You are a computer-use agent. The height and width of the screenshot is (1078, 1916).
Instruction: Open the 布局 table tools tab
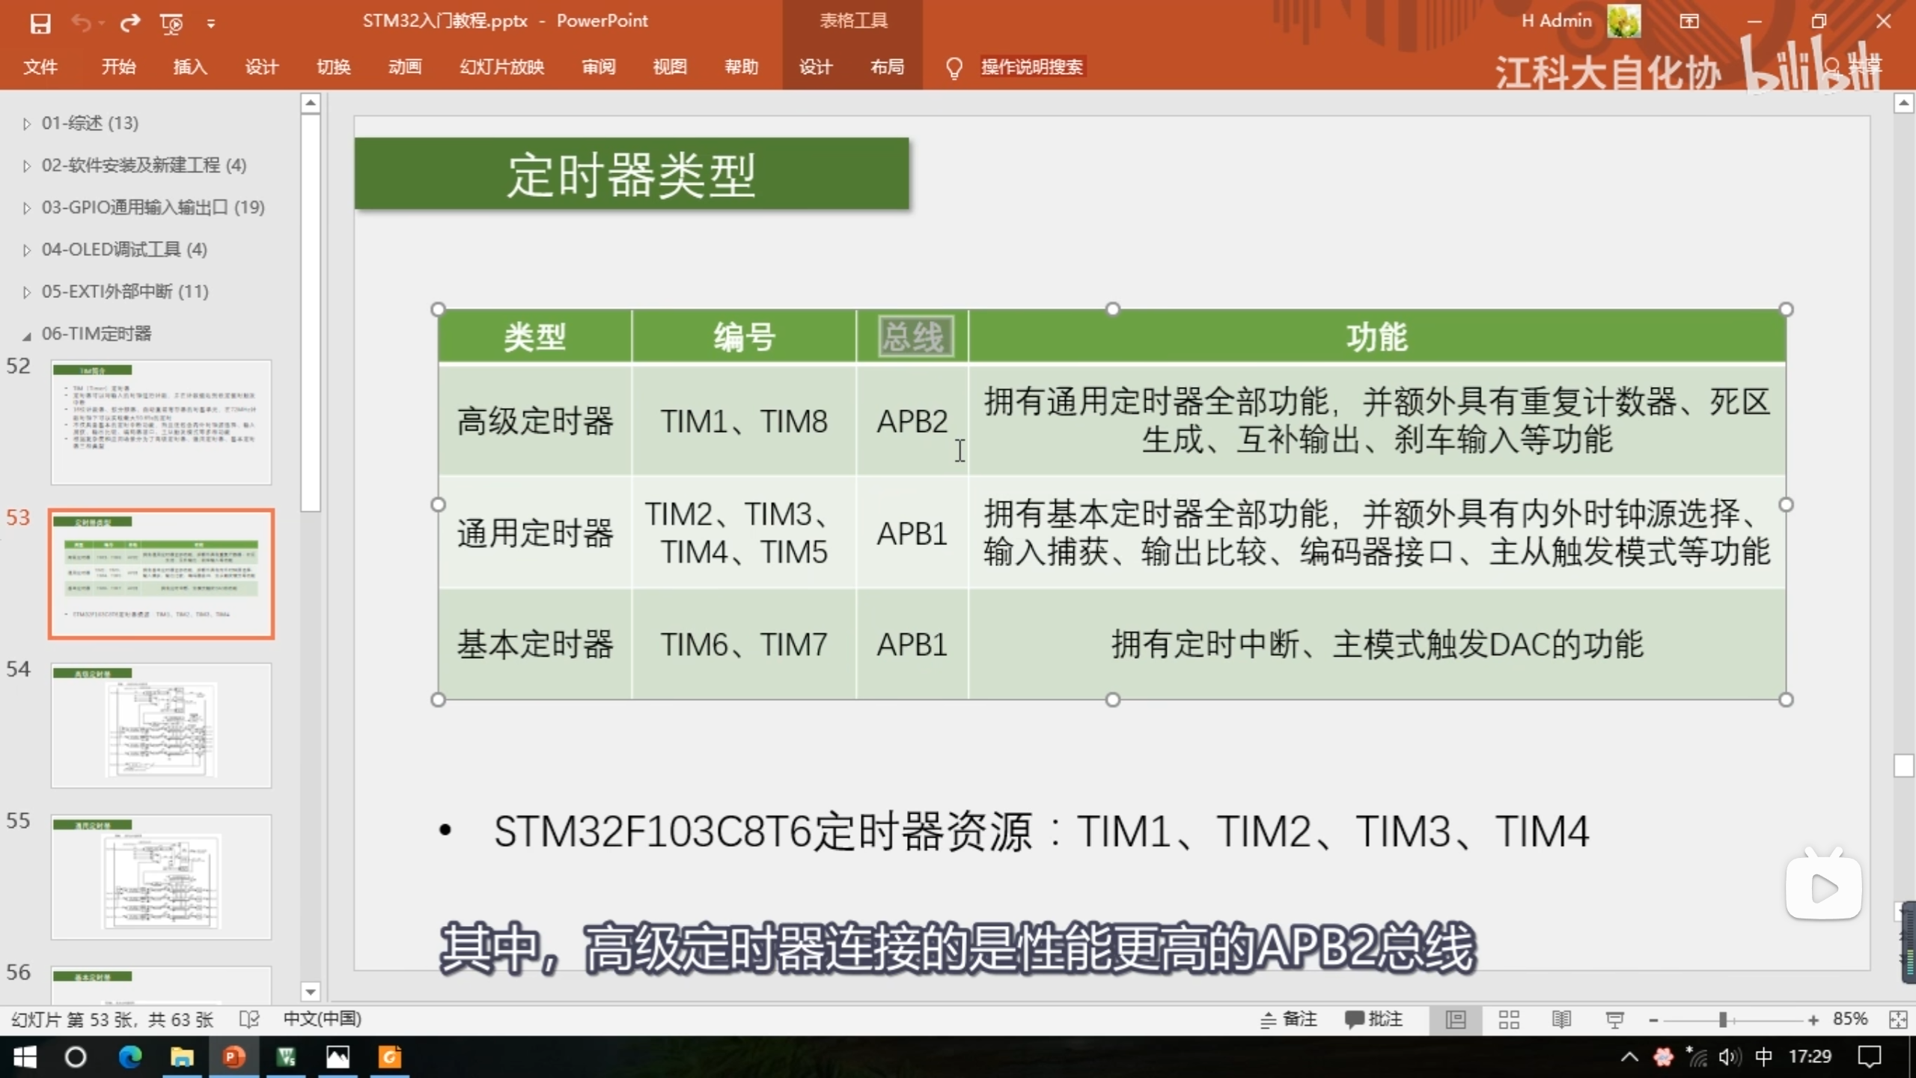(x=887, y=67)
